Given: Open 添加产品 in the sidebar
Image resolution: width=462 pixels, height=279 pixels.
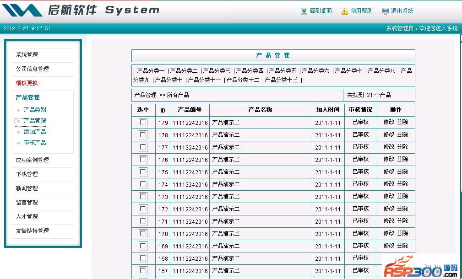Looking at the screenshot, I should pos(35,132).
